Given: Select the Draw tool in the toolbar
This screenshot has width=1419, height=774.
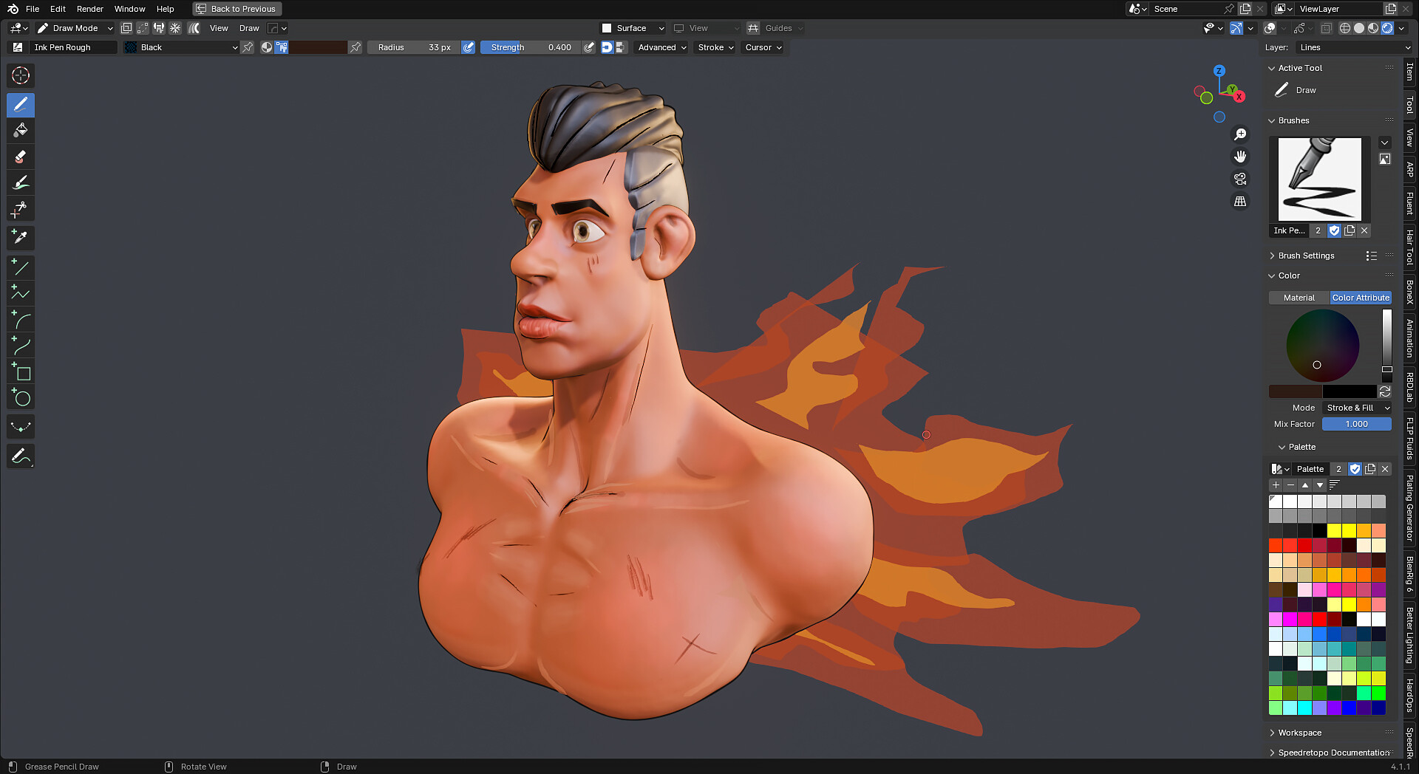Looking at the screenshot, I should click(21, 105).
